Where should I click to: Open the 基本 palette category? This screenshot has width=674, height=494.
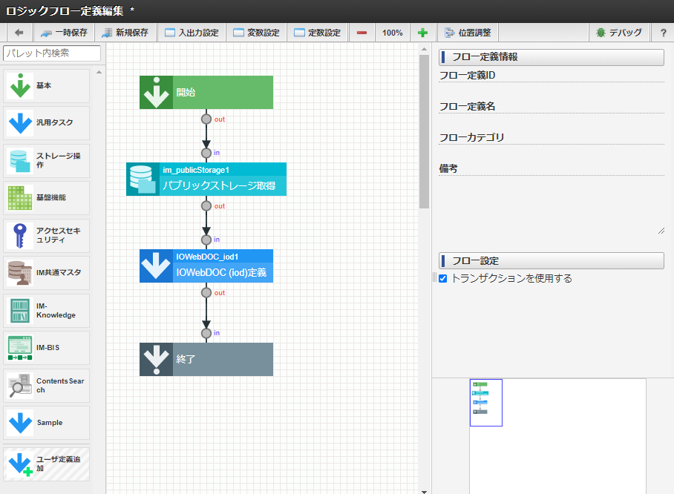(x=47, y=86)
